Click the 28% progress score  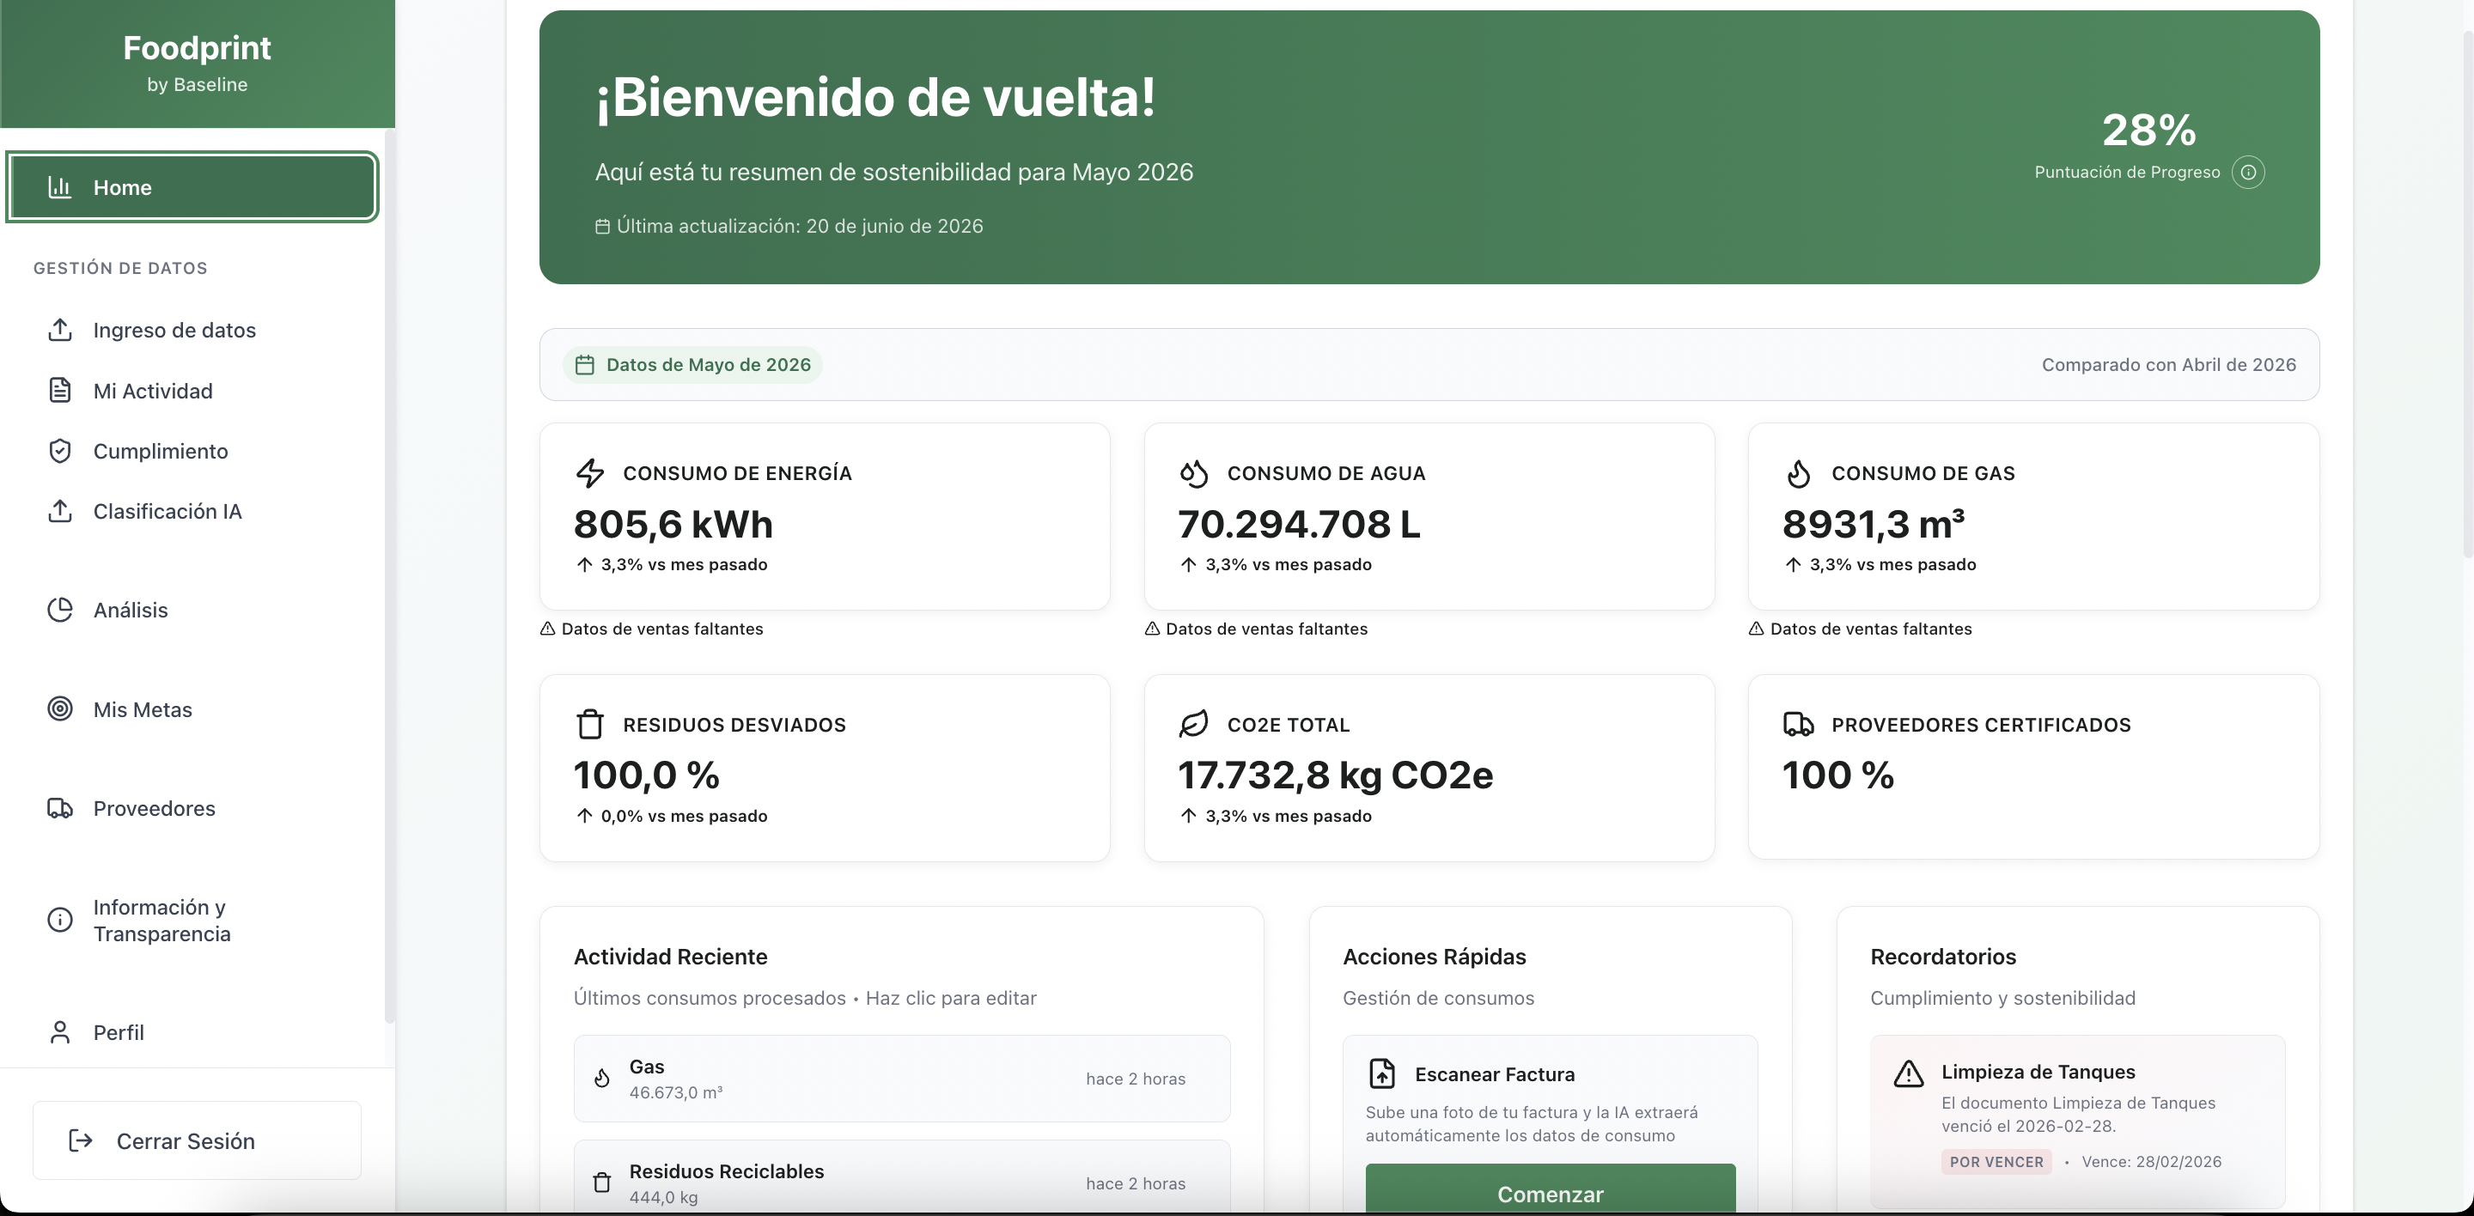pyautogui.click(x=2148, y=130)
